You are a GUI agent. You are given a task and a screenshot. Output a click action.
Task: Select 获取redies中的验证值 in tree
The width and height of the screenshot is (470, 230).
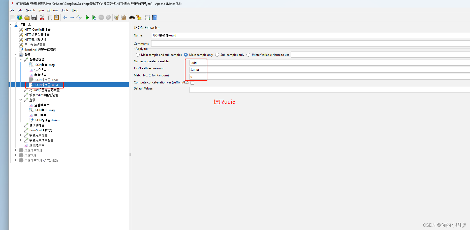click(x=44, y=95)
